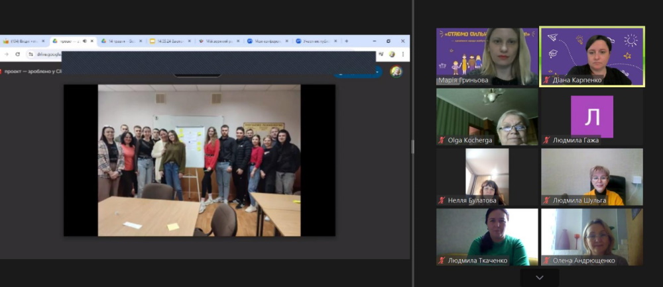Click muted mic icon beside Людмила Ткаченко
This screenshot has width=663, height=287.
442,261
